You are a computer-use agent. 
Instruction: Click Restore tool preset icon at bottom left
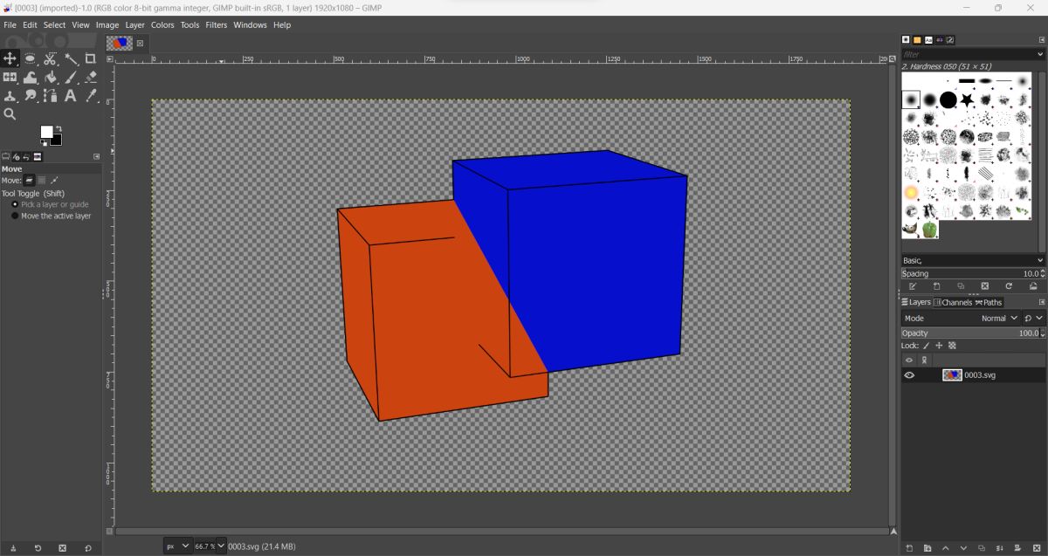click(x=38, y=548)
